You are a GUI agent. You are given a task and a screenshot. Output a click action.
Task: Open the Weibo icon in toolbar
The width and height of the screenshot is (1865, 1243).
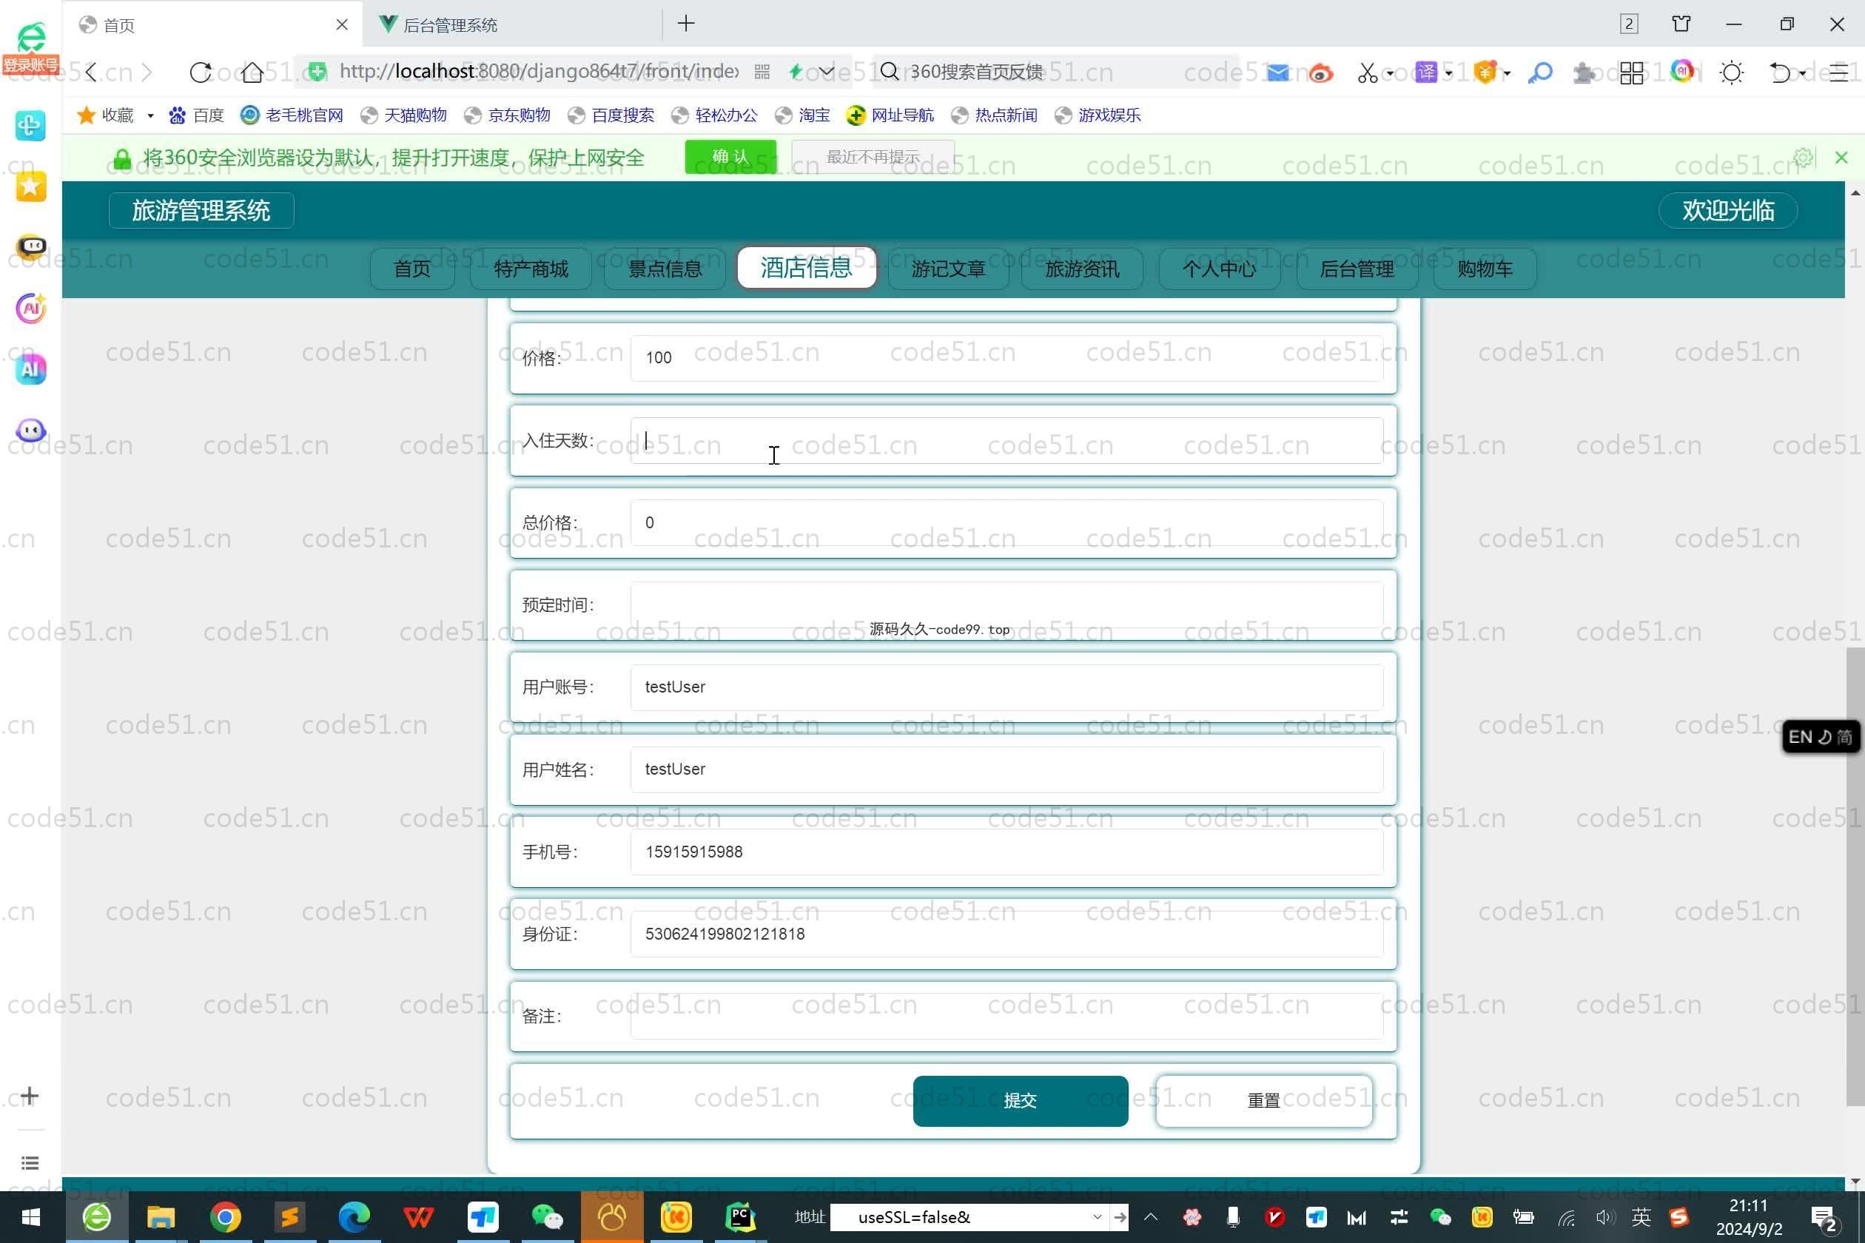[x=1320, y=73]
